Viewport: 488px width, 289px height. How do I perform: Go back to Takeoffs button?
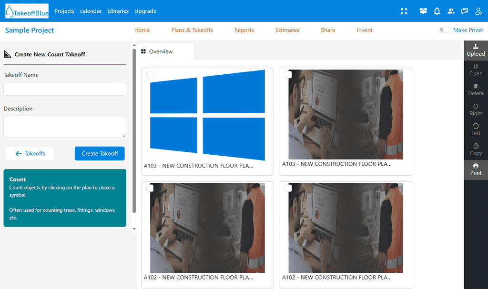30,153
